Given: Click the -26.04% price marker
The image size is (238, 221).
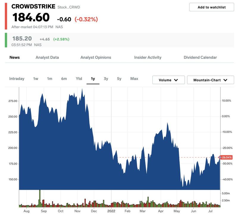Looking at the screenshot, I should [x=226, y=157].
